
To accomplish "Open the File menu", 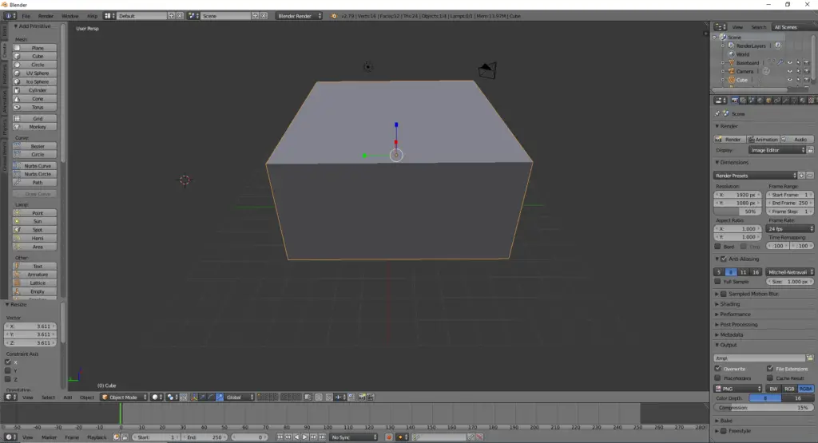I will pos(26,16).
